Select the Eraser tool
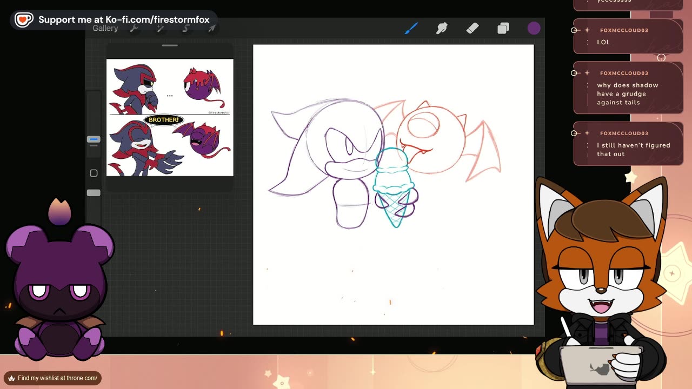Viewport: 692px width, 389px height. 473,28
